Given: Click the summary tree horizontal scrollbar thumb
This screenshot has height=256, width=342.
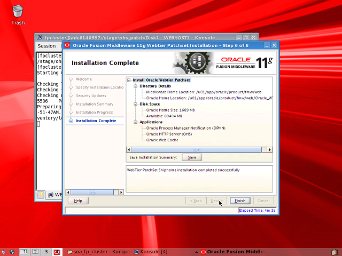Looking at the screenshot, I should coord(196,150).
